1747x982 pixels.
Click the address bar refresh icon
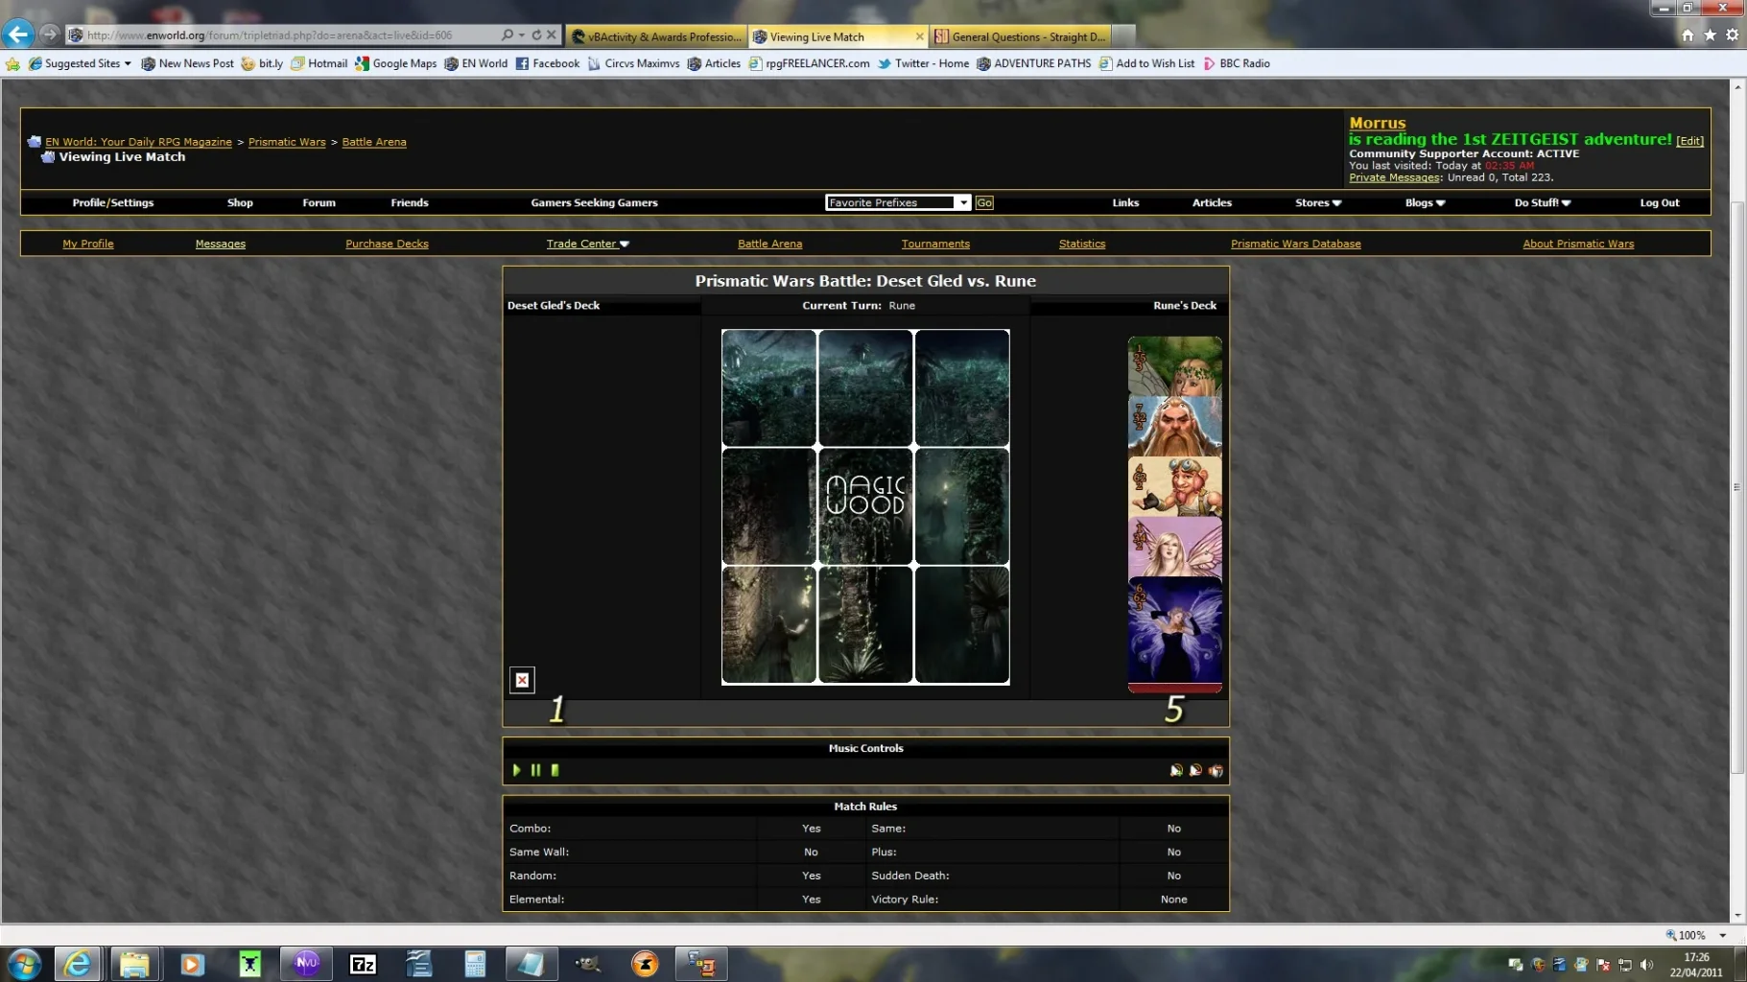coord(536,35)
